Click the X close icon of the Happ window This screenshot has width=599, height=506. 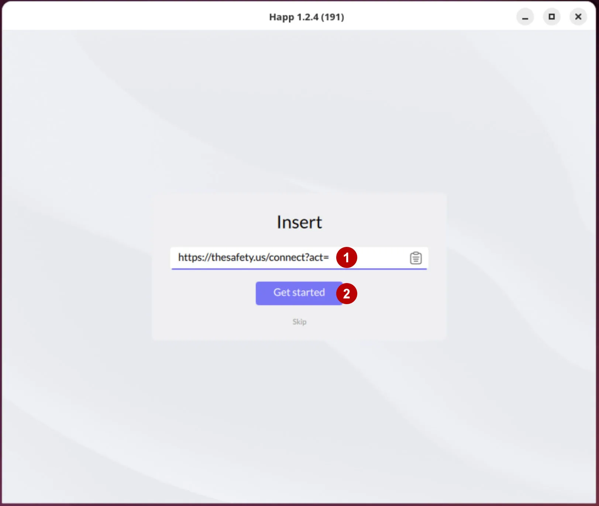[x=578, y=17]
